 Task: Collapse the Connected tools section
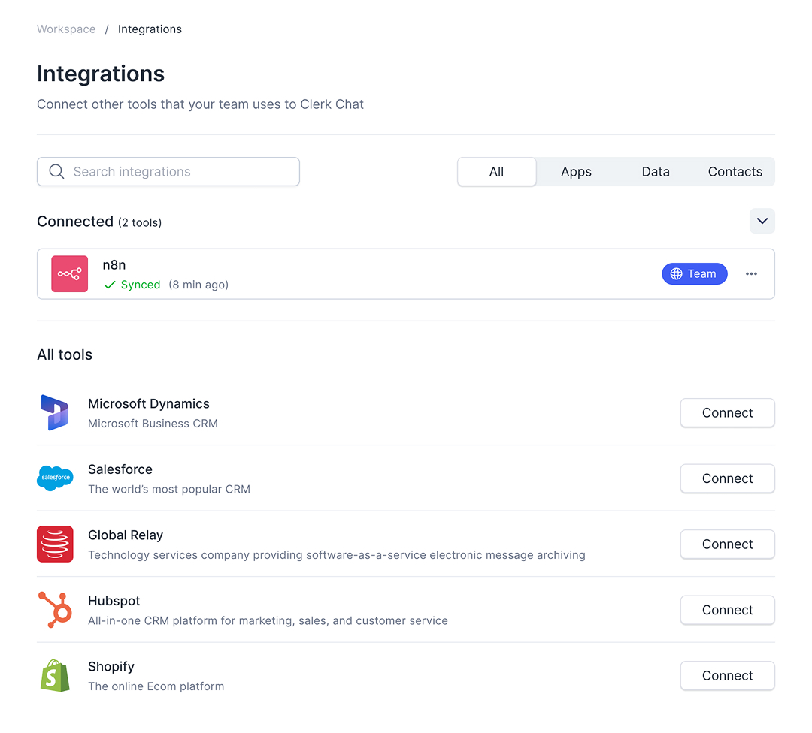762,221
